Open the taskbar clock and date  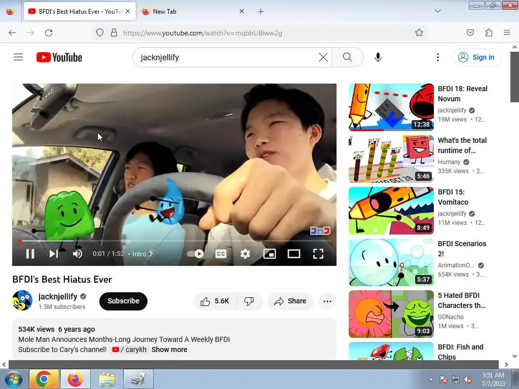coord(493,379)
